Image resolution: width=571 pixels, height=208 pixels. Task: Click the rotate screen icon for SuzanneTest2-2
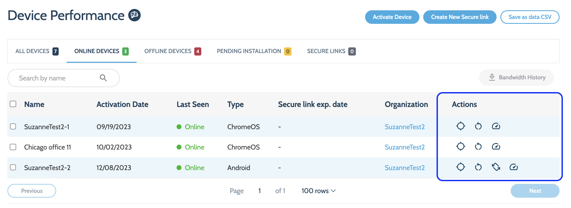pyautogui.click(x=496, y=167)
